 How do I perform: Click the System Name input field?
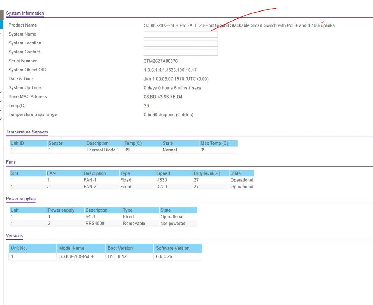[181, 34]
